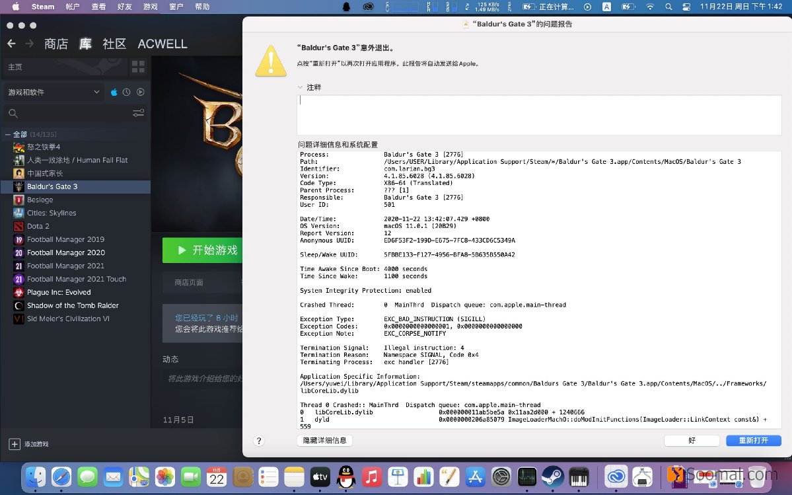Viewport: 792px width, 495px height.
Task: Open the Wi-Fi status menu icon
Action: click(651, 7)
